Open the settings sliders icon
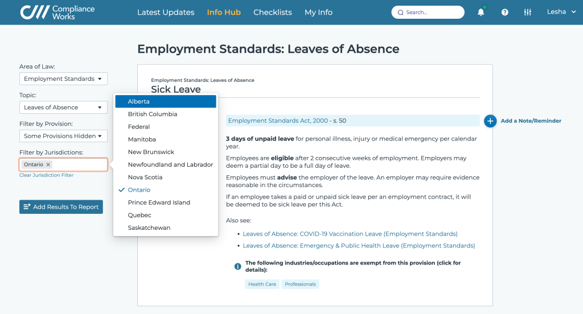This screenshot has height=314, width=583. (x=527, y=13)
